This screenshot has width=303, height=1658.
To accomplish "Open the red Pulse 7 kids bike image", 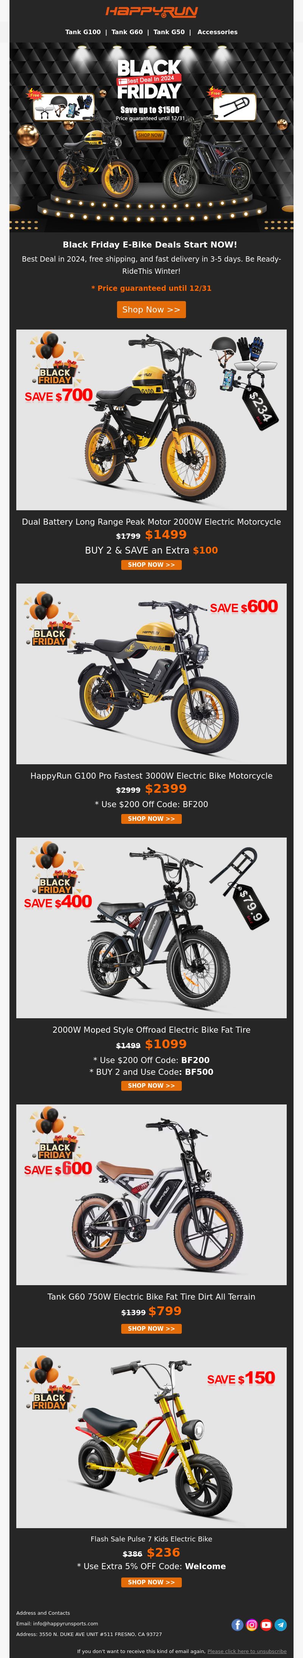I will pos(151,1438).
